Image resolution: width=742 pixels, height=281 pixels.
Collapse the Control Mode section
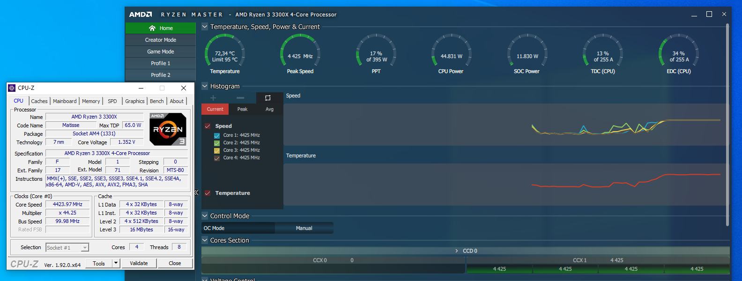pos(205,216)
